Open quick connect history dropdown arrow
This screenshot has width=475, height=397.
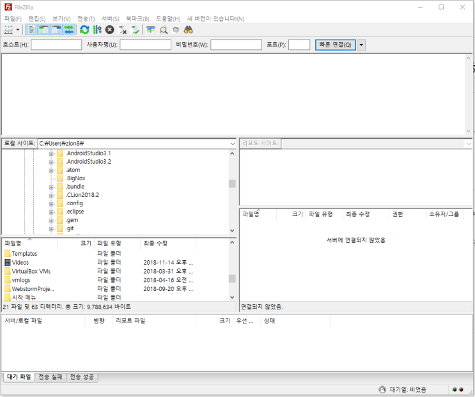pos(361,45)
